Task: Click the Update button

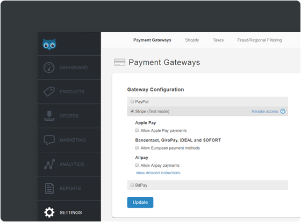Action: pos(140,202)
